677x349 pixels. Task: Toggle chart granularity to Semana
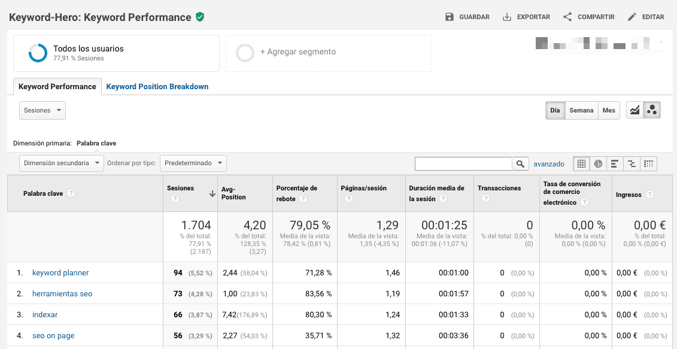click(581, 110)
